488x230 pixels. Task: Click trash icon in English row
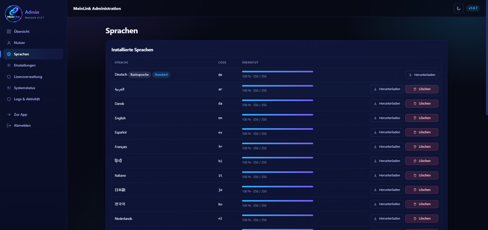[415, 118]
